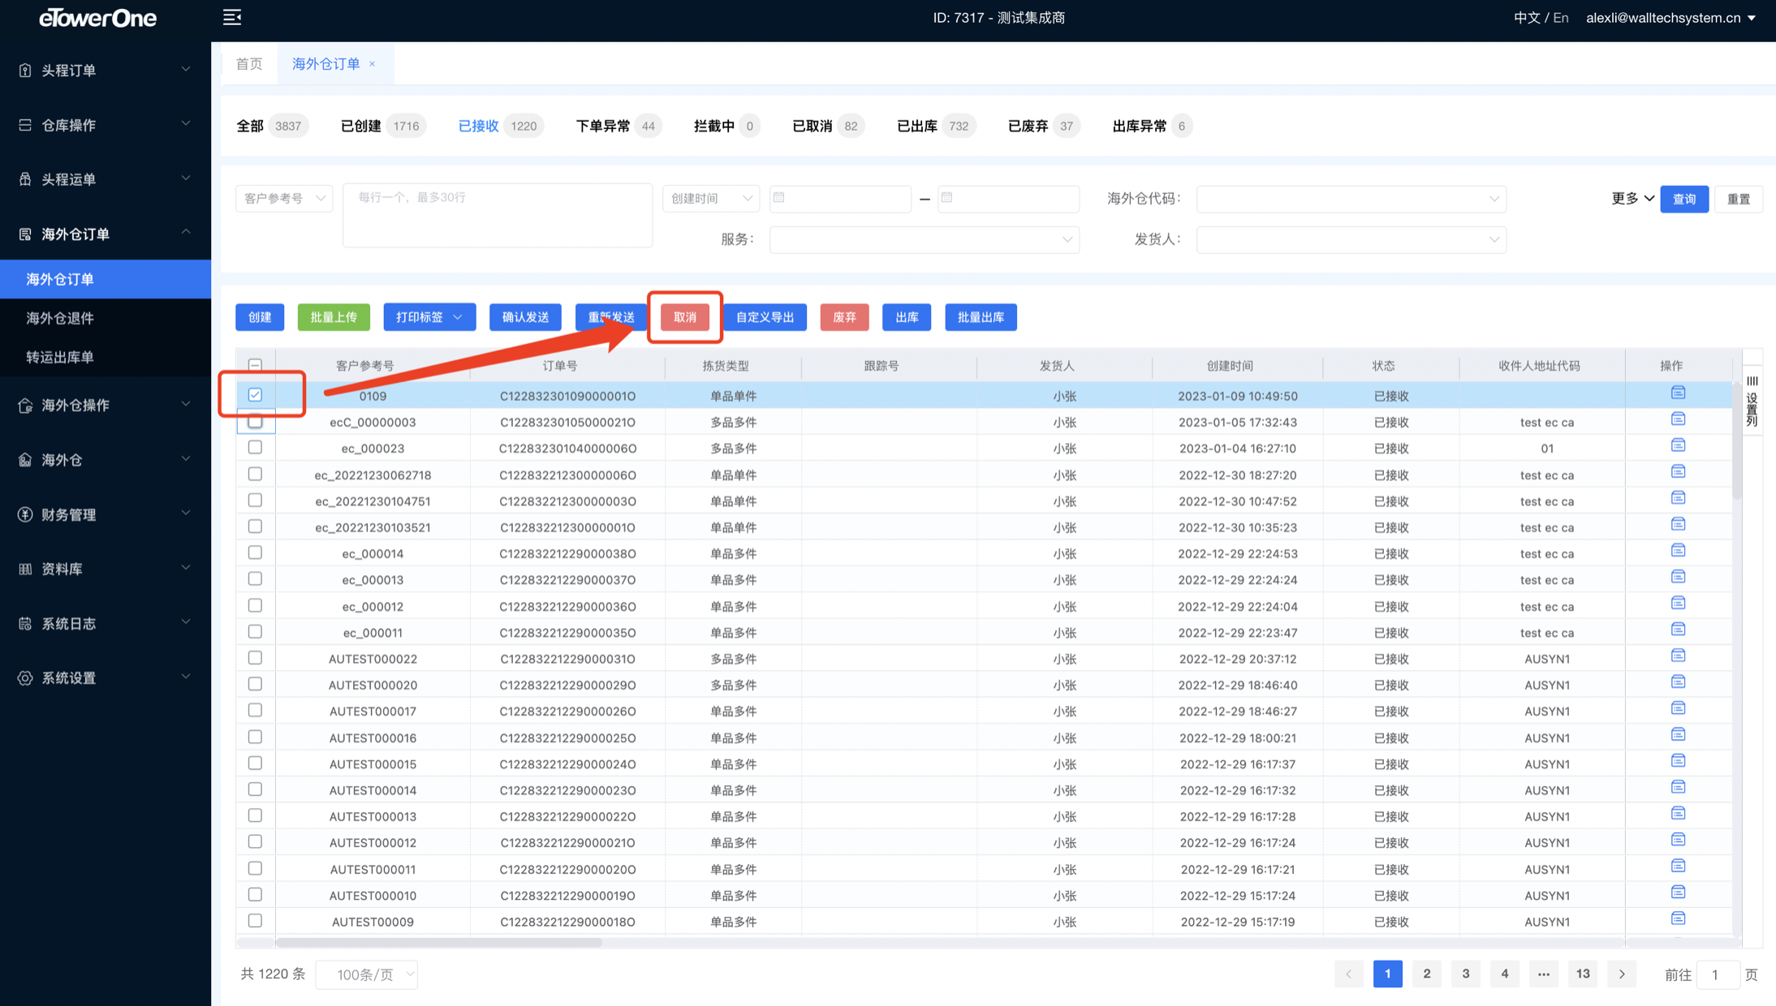Open 客户参考号 filter type dropdown
Viewport: 1776px width, 1006px height.
(x=284, y=198)
